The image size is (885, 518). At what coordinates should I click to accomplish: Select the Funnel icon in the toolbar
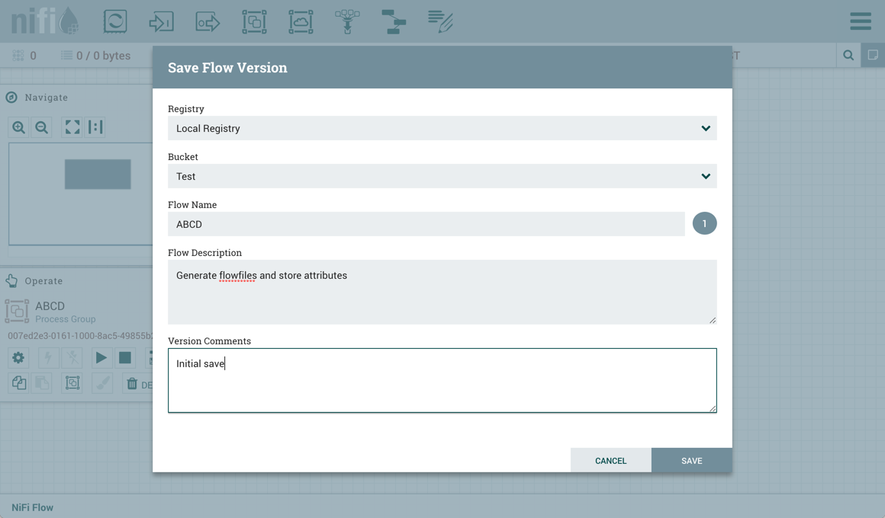pyautogui.click(x=347, y=21)
